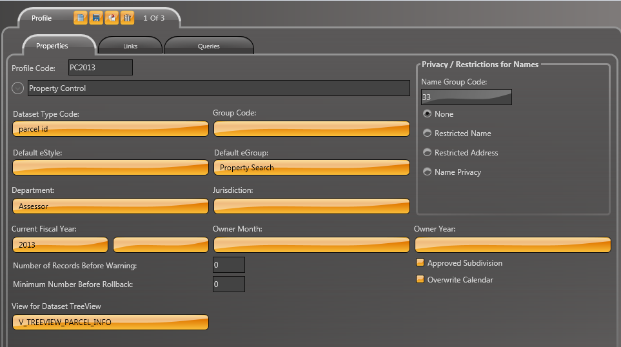Image resolution: width=621 pixels, height=347 pixels.
Task: Switch to the Links tab
Action: (x=130, y=46)
